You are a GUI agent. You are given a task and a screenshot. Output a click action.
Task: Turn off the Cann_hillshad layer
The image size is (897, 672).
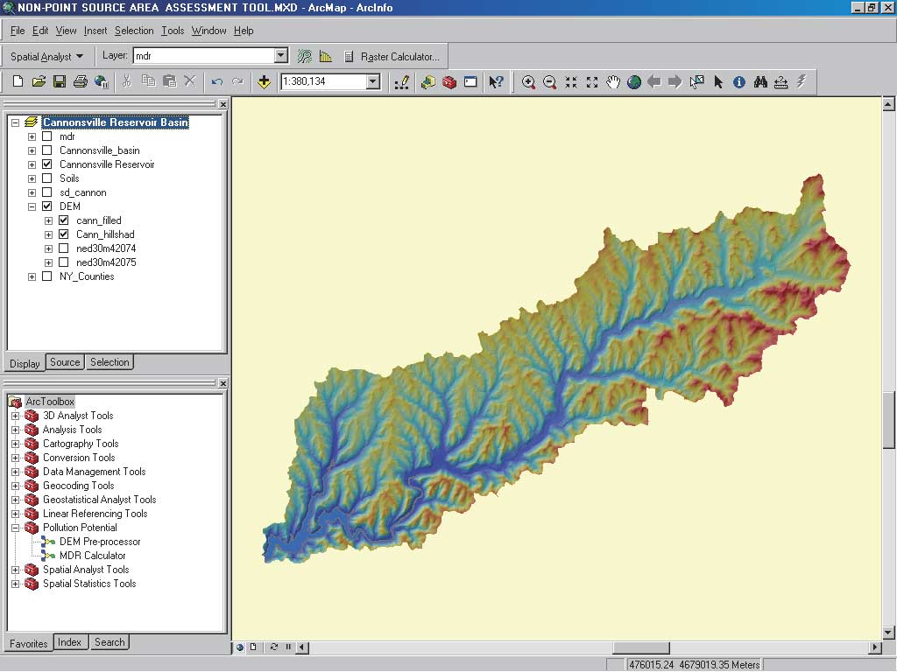pos(63,234)
